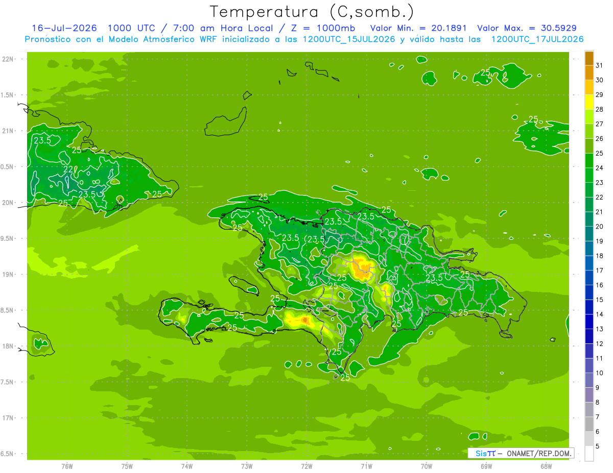Click the "Valor Min. = 20.1891" value
Screen dimensions: 613x473
pos(418,28)
